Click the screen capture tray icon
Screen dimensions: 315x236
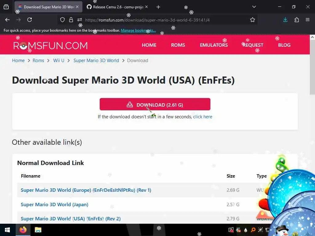(231, 230)
